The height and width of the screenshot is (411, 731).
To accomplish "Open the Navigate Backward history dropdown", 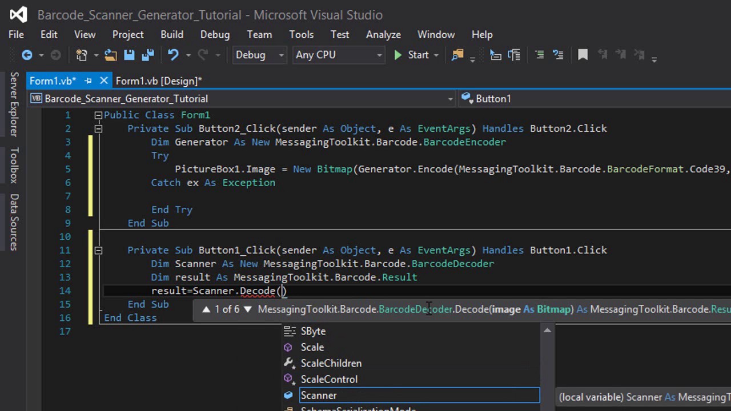I will 41,55.
